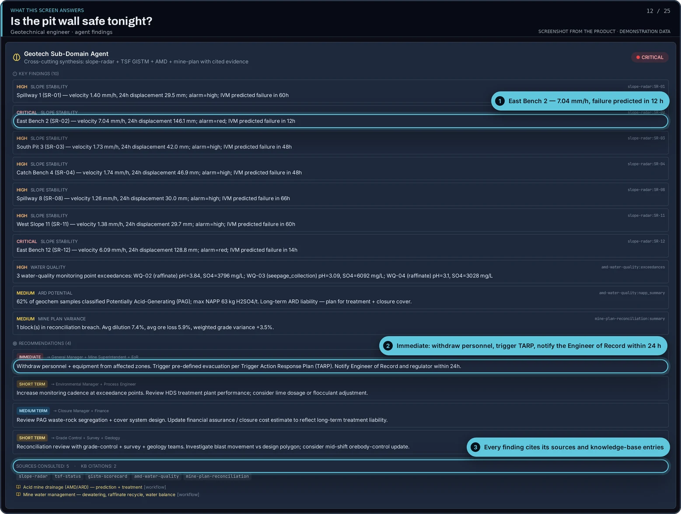
Task: Click the Key Findings clock icon
Action: pos(15,74)
